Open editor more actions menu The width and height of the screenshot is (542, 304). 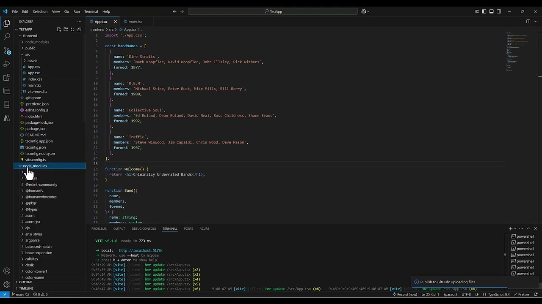click(x=535, y=22)
